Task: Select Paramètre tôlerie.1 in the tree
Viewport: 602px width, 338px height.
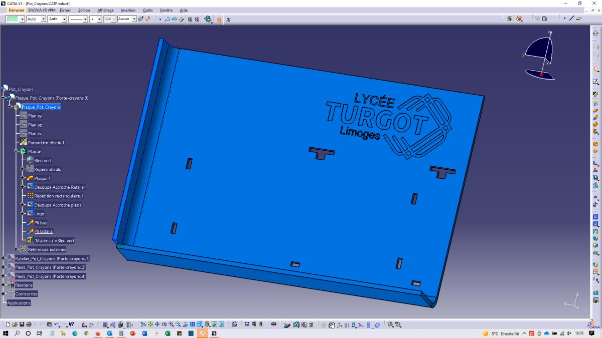Action: (x=46, y=143)
